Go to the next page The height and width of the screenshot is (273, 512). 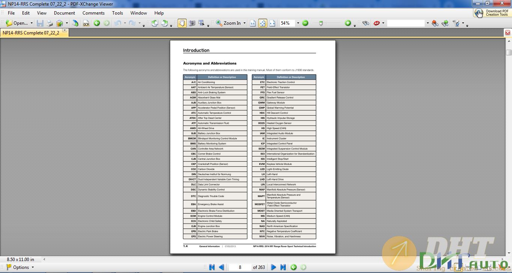pos(274,267)
